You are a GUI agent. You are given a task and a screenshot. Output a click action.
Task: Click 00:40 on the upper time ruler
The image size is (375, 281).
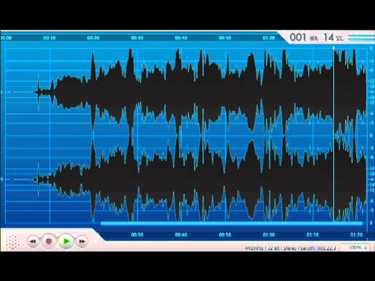pyautogui.click(x=181, y=38)
